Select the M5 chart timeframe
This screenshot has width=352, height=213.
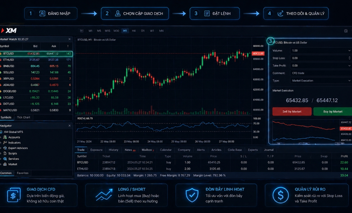coord(99,30)
